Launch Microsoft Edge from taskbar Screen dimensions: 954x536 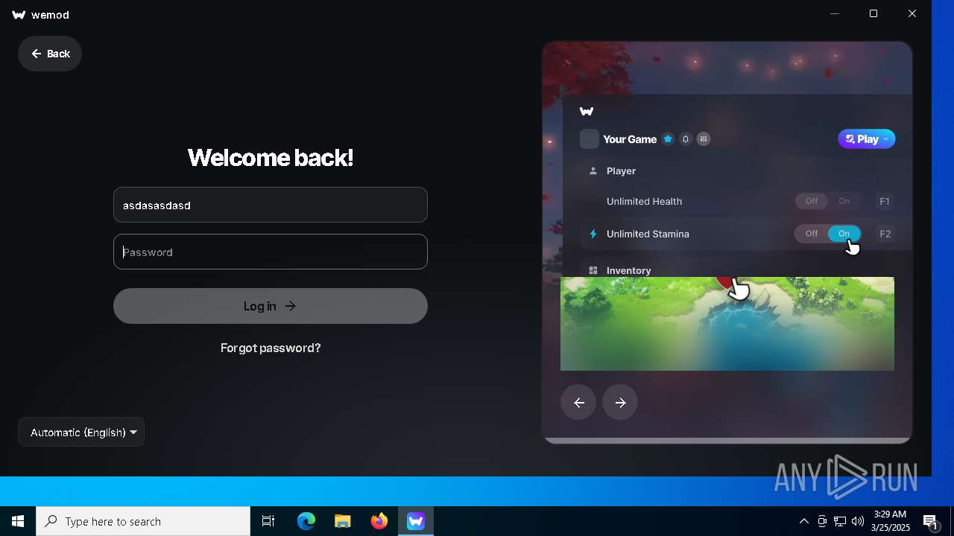[x=306, y=521]
